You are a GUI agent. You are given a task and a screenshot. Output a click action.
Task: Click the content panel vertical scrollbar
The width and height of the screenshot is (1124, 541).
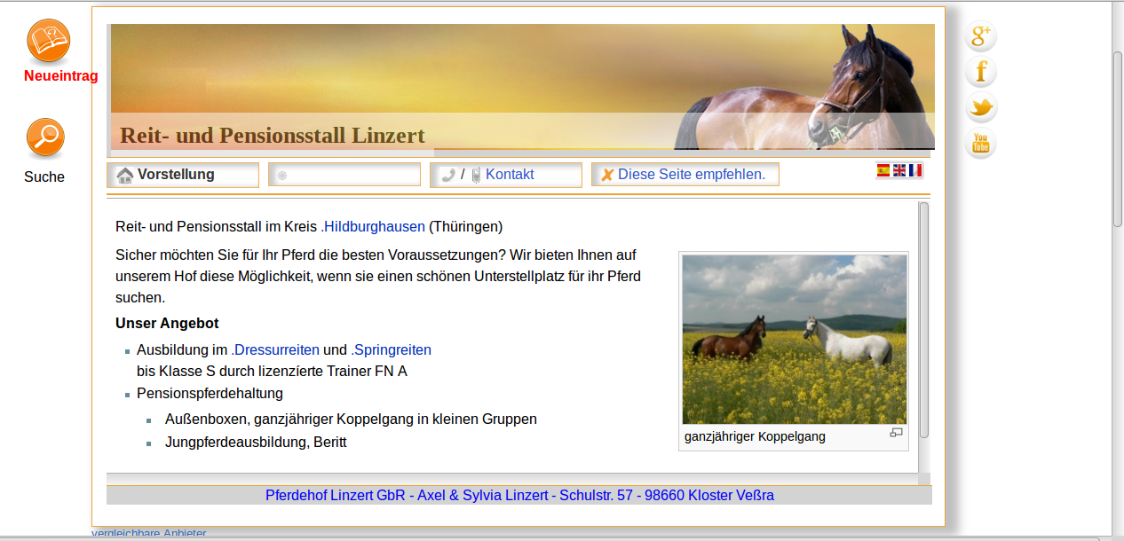point(923,319)
